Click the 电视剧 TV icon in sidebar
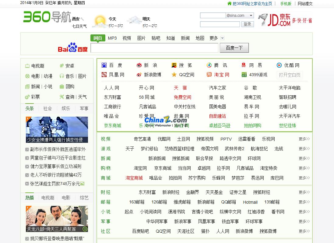 click(27, 66)
